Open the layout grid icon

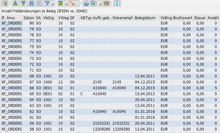pos(107,4)
